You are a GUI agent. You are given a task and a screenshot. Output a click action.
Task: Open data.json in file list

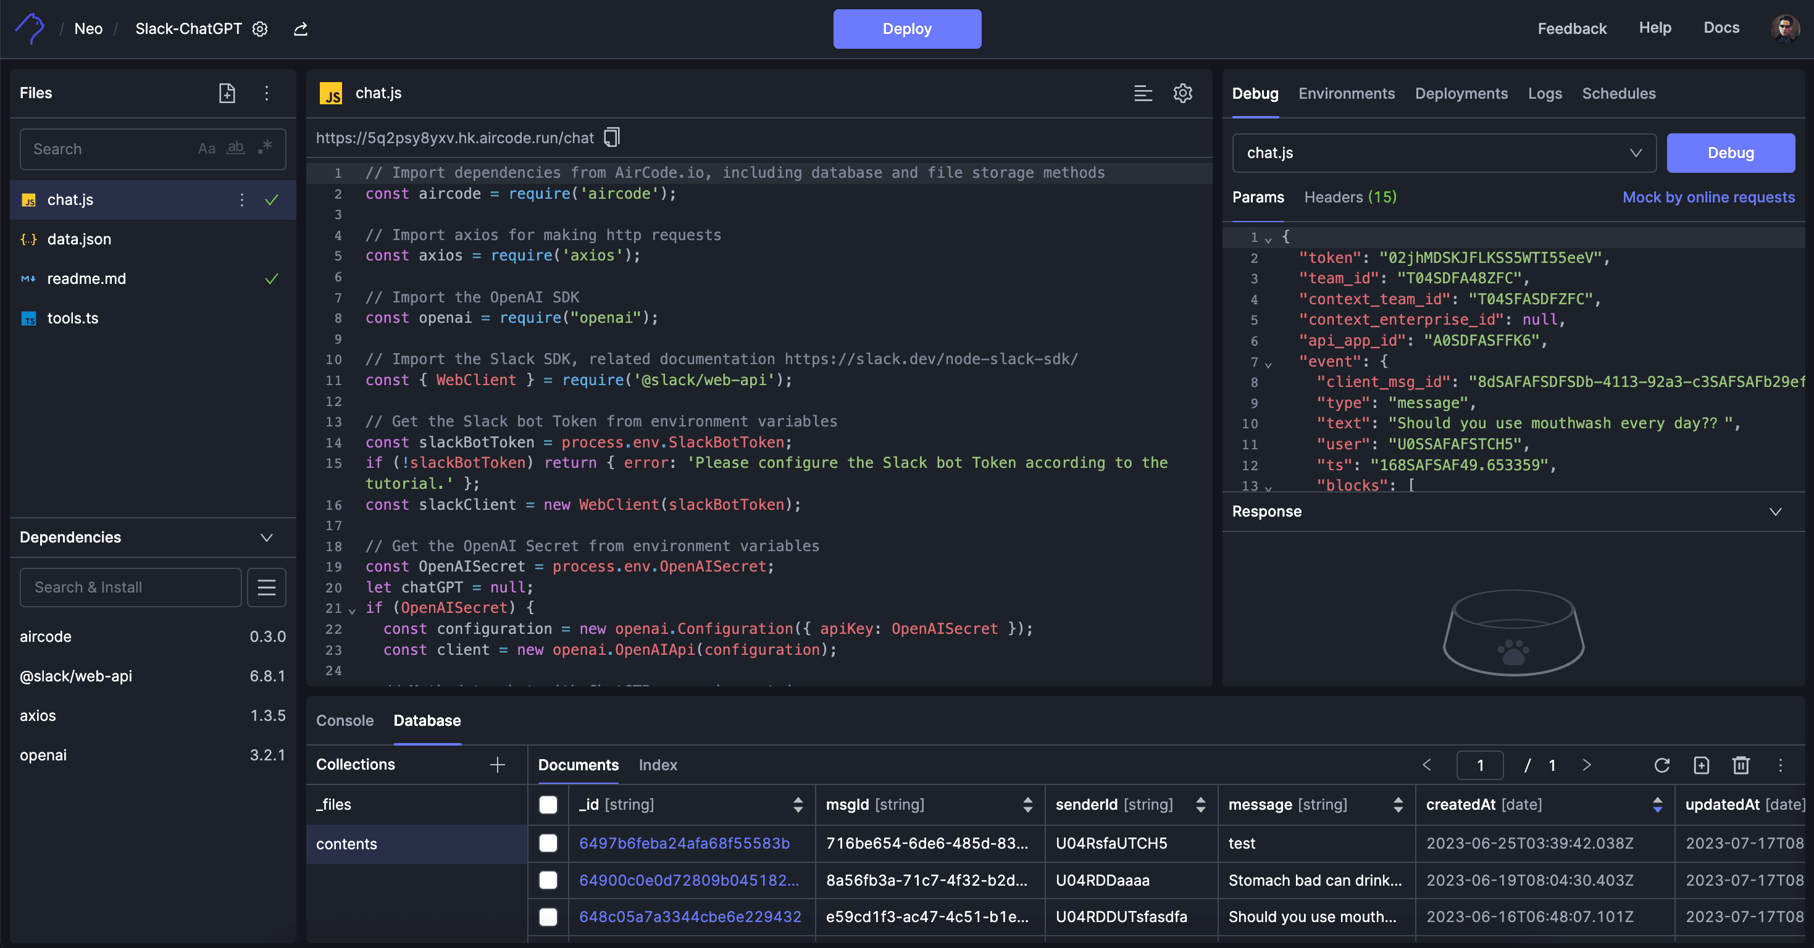pyautogui.click(x=153, y=239)
